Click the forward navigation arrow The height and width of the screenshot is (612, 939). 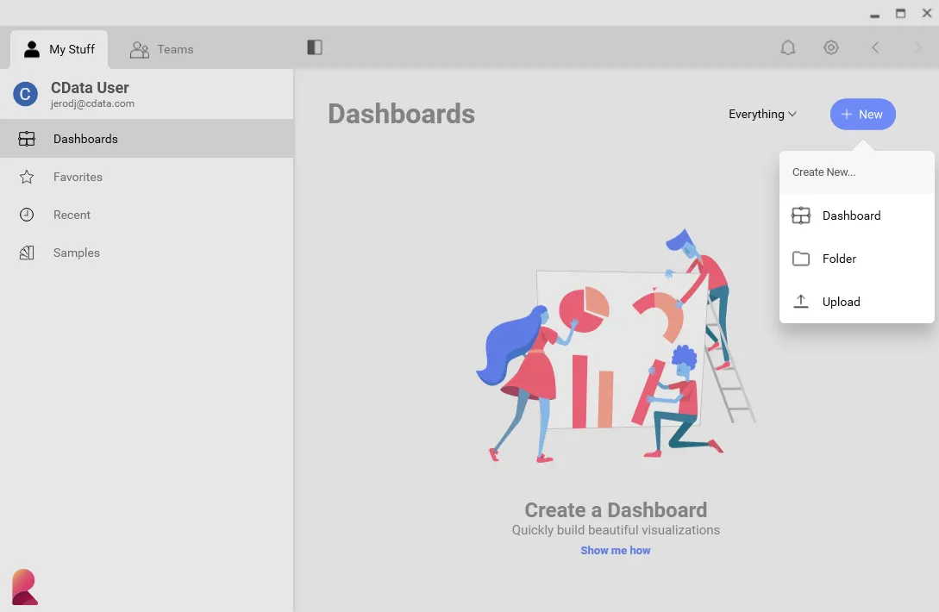coord(917,47)
